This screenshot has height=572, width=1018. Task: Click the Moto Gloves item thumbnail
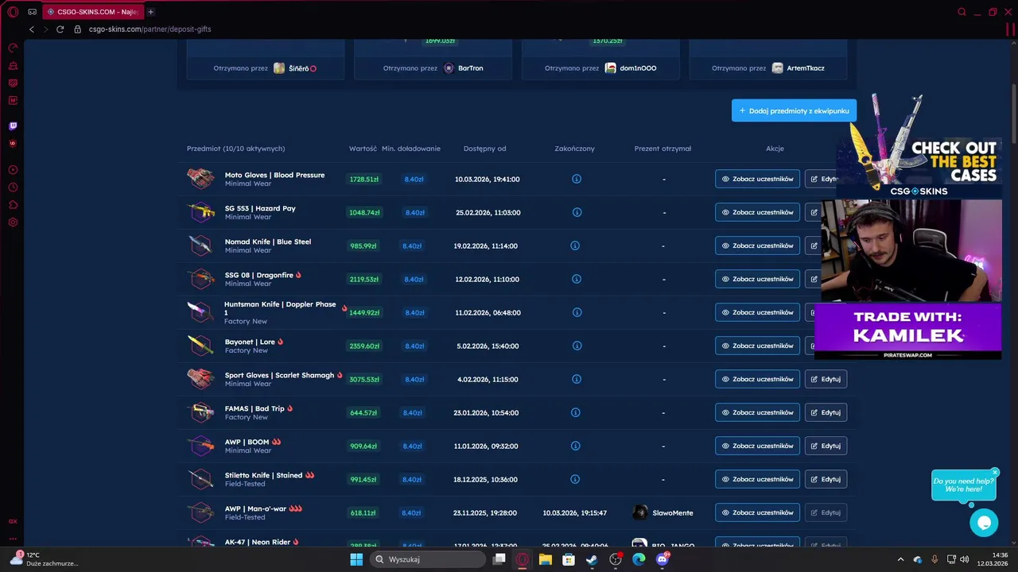coord(200,179)
